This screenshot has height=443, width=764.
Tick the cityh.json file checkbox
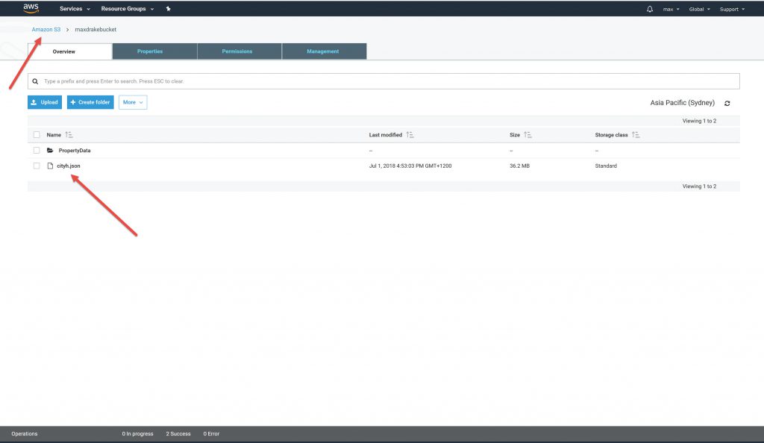click(x=37, y=166)
